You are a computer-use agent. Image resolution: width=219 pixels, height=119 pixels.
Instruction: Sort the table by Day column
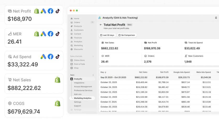pos(103,72)
